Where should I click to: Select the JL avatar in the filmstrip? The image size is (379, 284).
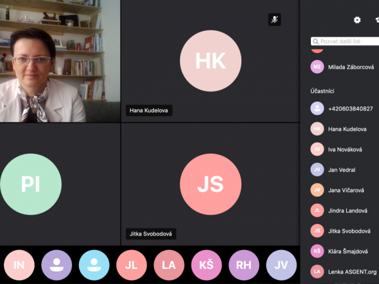point(131,265)
